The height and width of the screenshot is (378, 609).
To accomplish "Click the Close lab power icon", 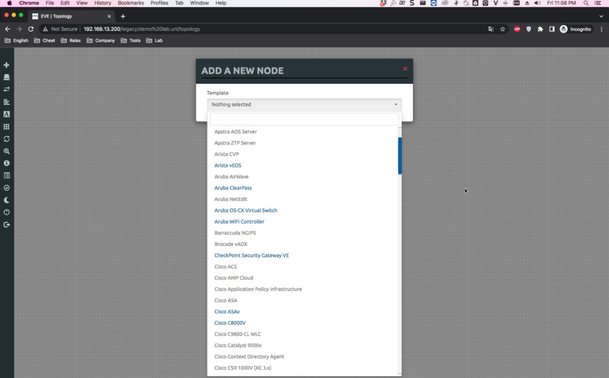I will tap(7, 212).
